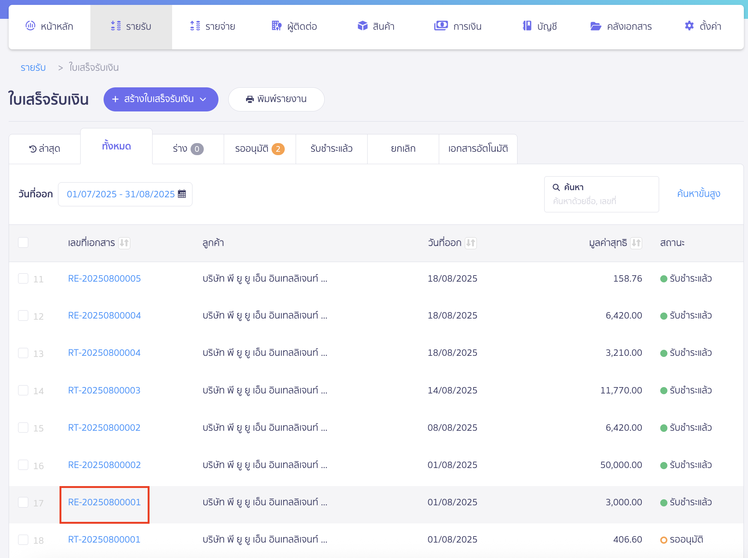Toggle the select-all header checkbox
This screenshot has height=558, width=748.
click(x=23, y=242)
